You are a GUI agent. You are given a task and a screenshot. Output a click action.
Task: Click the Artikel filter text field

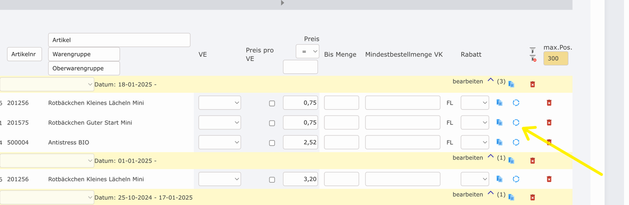tap(119, 40)
